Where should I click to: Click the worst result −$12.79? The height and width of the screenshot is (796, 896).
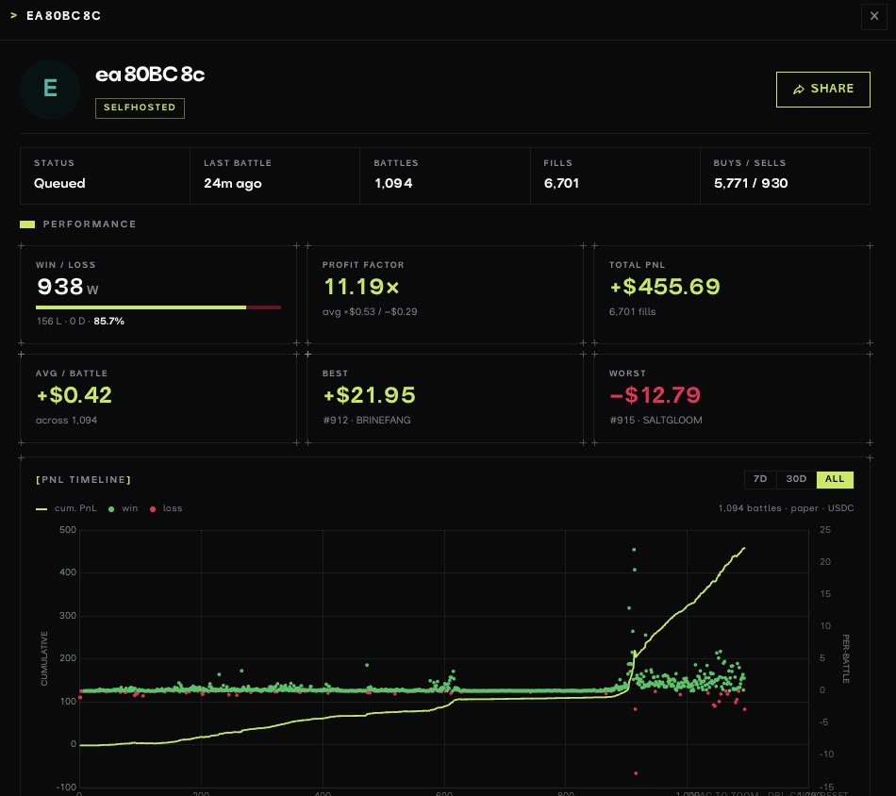655,395
